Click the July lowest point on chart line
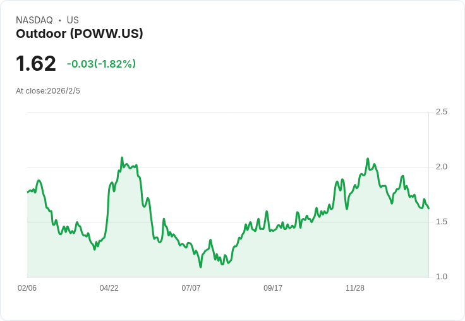The width and height of the screenshot is (465, 321). click(201, 267)
